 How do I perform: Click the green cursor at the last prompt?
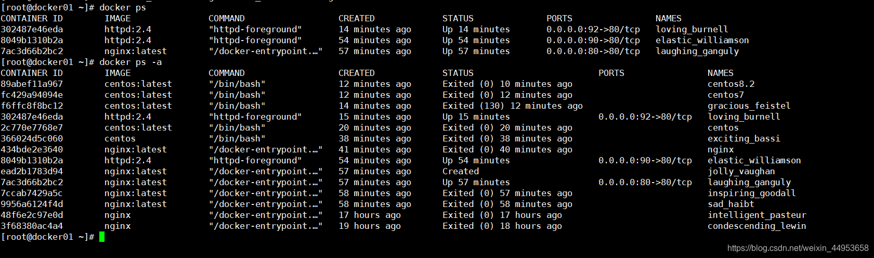point(102,237)
